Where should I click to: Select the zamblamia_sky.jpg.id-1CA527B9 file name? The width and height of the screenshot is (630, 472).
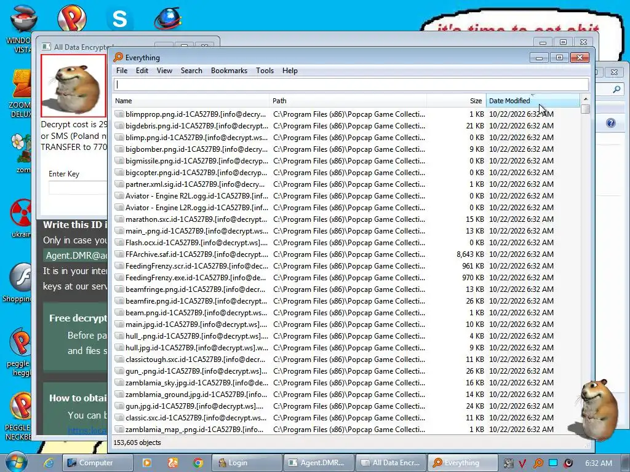[x=196, y=382]
